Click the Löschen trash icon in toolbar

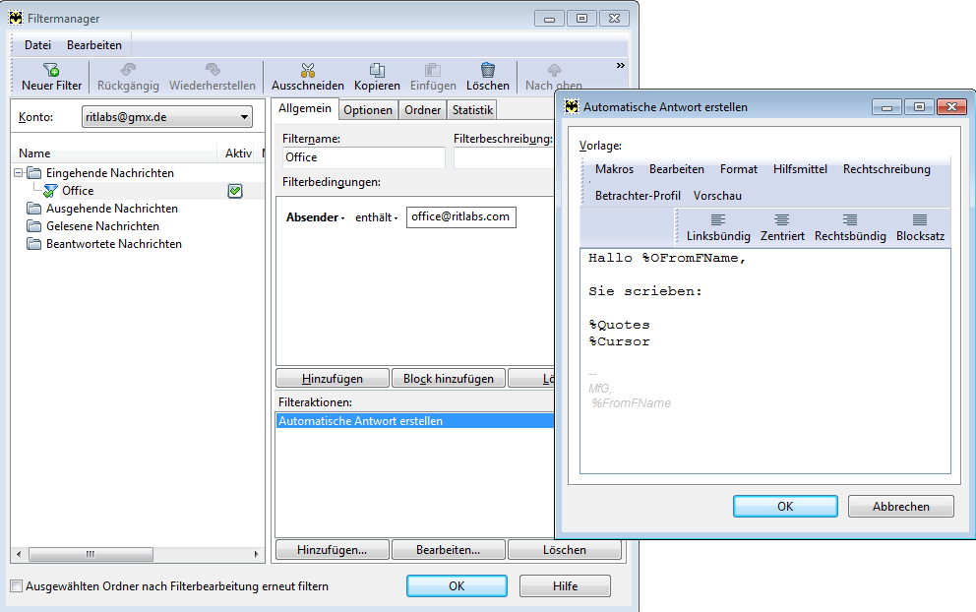(488, 69)
